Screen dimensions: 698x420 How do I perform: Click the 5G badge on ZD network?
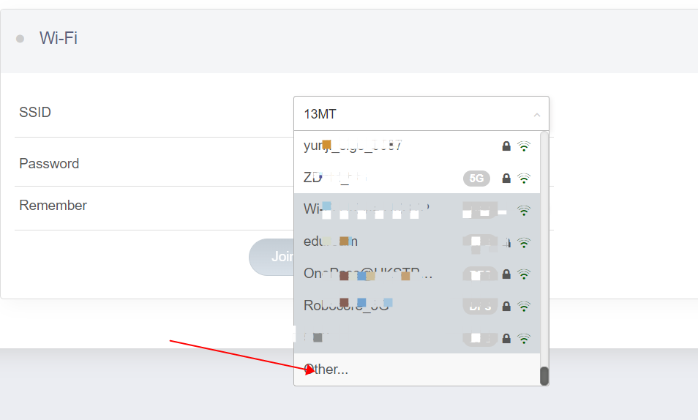pos(476,178)
